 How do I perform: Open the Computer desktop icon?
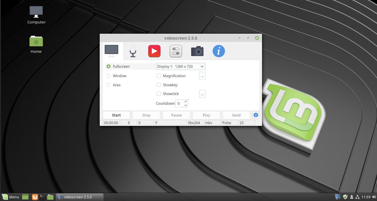point(36,15)
